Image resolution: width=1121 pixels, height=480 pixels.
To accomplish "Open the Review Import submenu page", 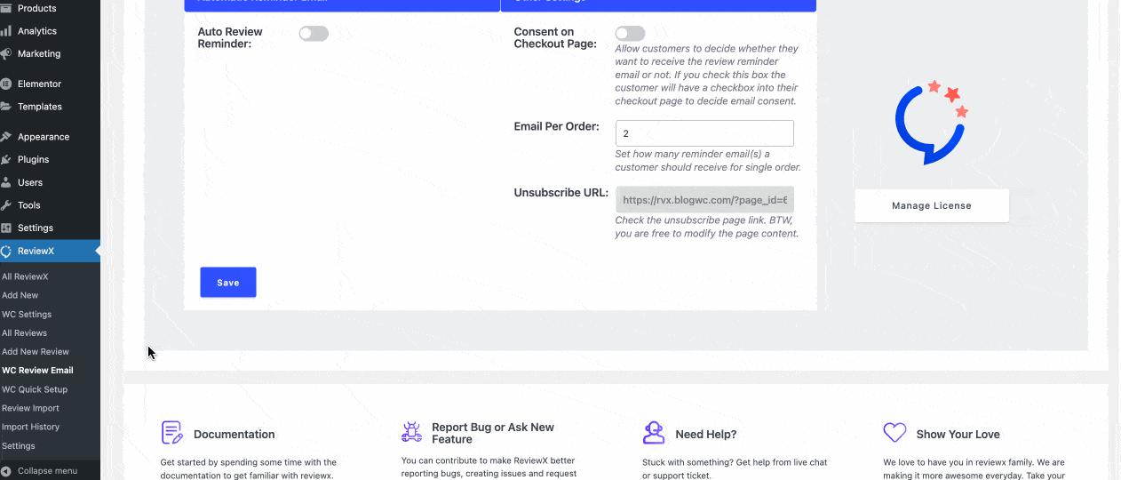I will tap(30, 408).
